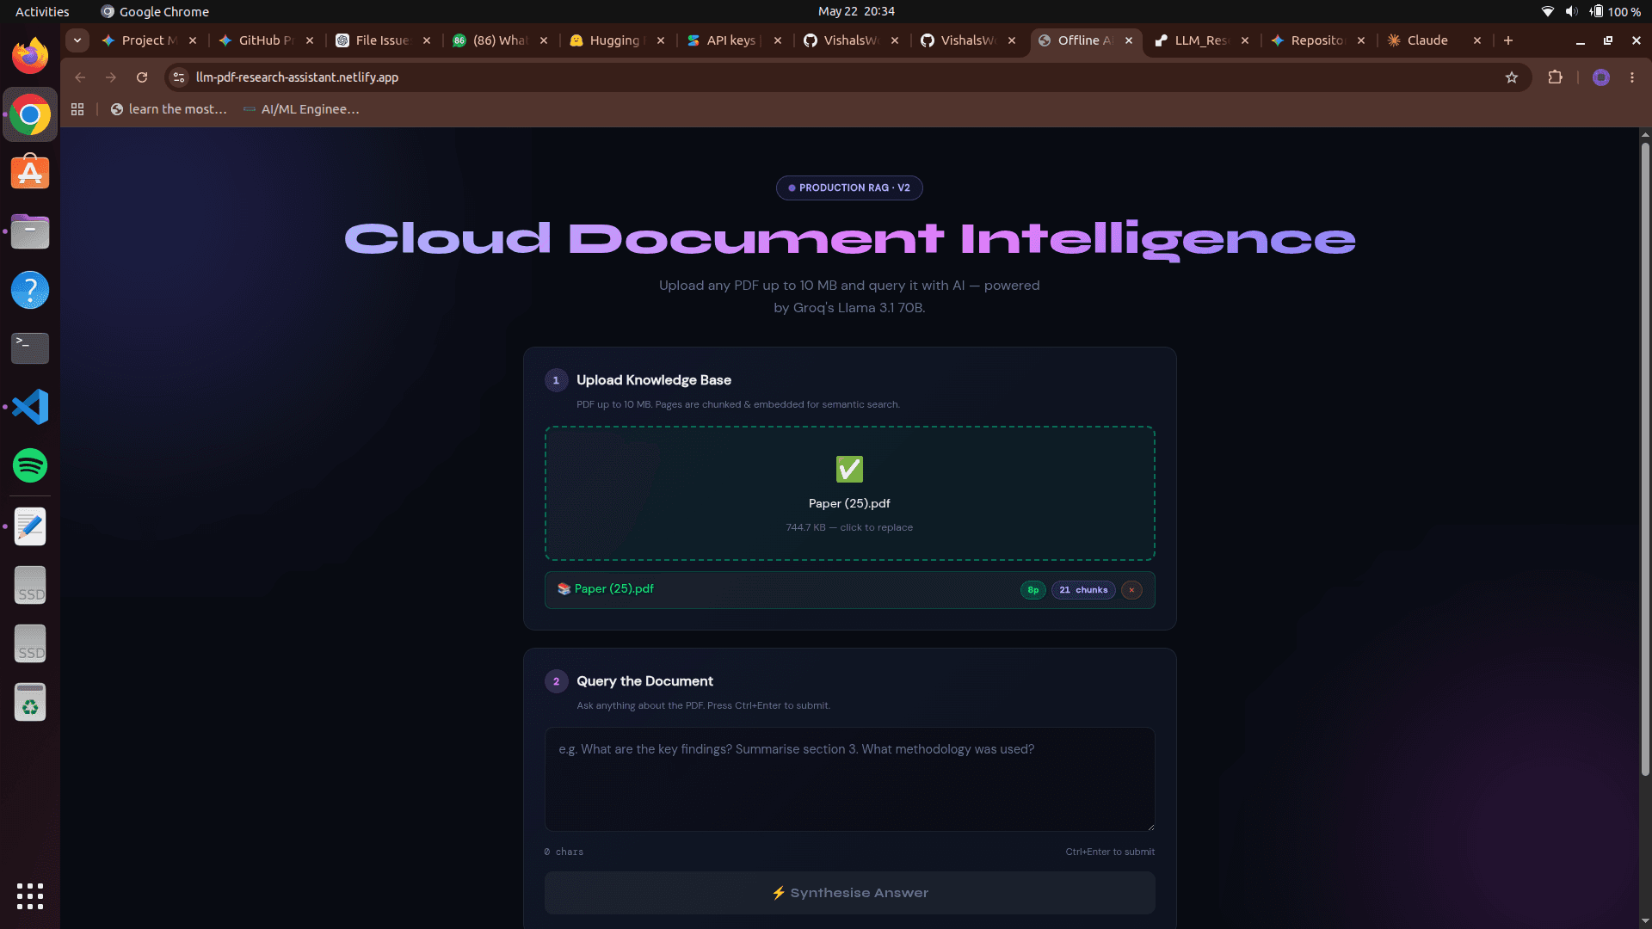Open the 'learn the most...' bookmark
1652x929 pixels.
(x=169, y=109)
